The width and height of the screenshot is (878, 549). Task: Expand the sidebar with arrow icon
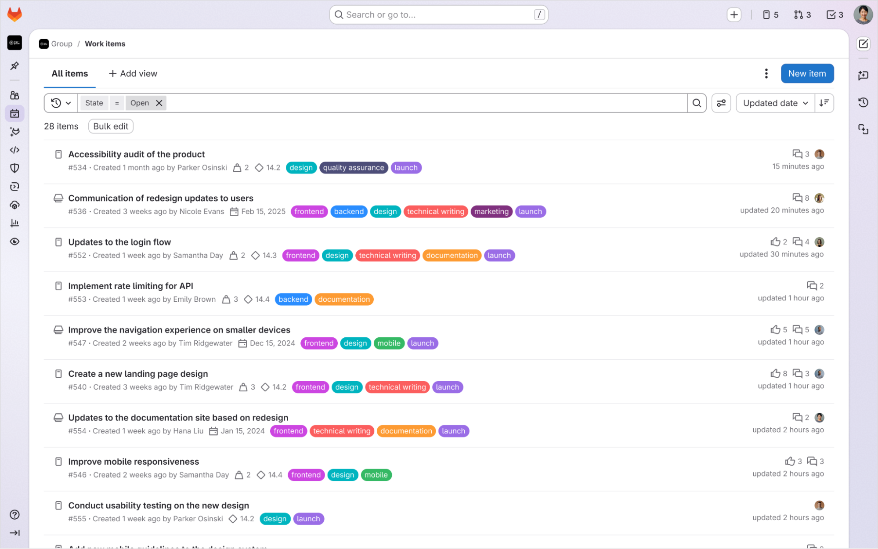coord(14,533)
